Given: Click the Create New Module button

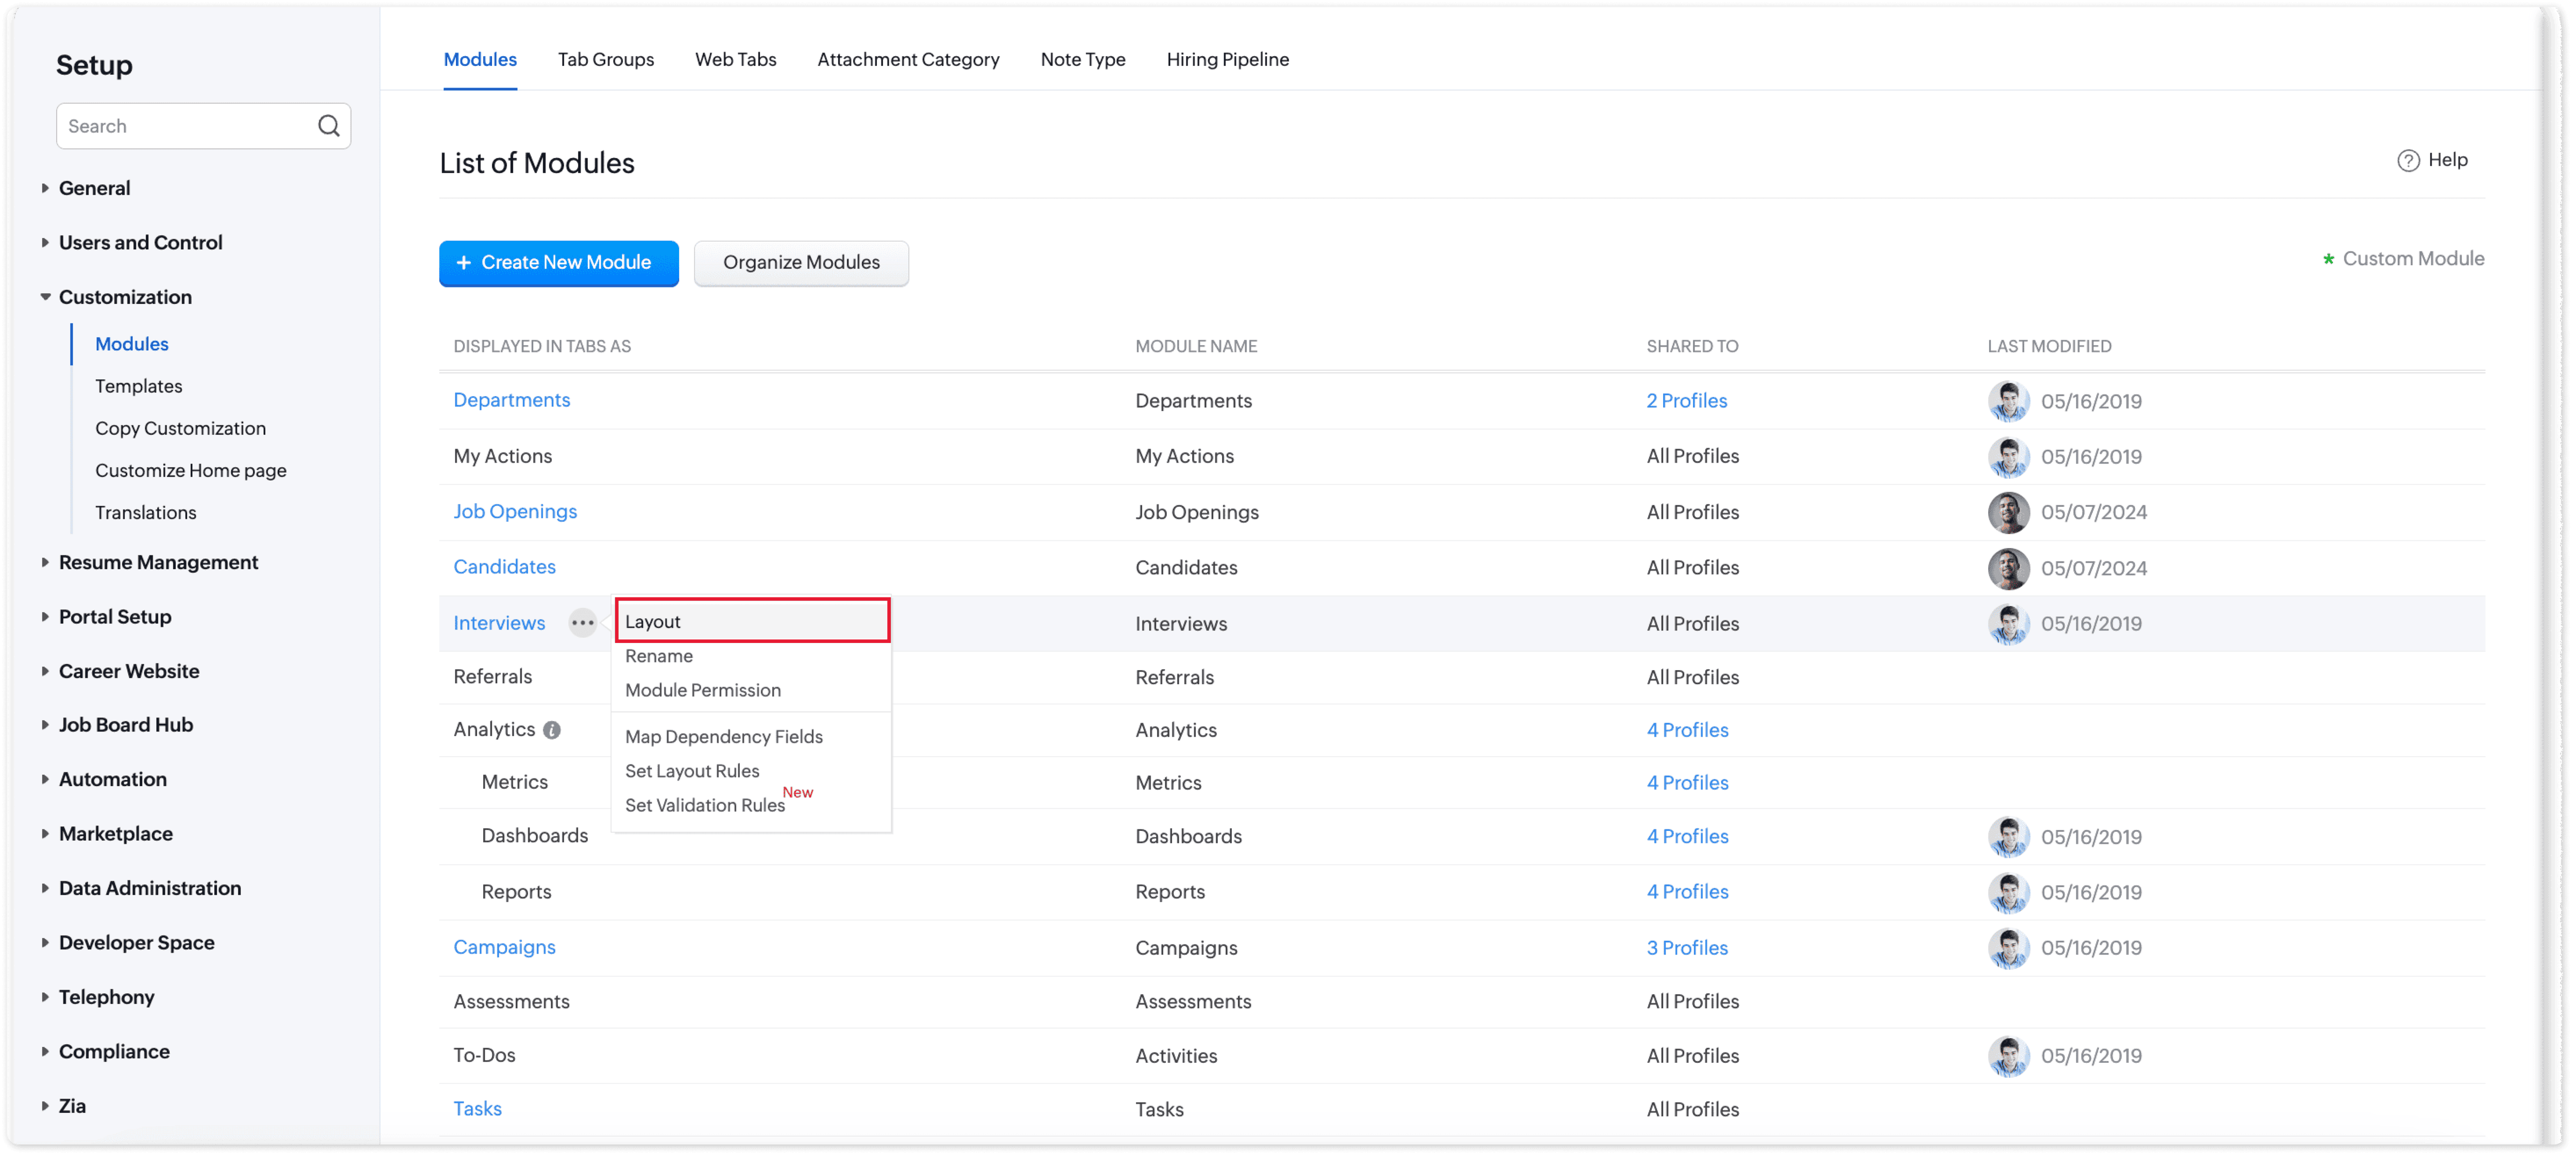Looking at the screenshot, I should pyautogui.click(x=558, y=263).
